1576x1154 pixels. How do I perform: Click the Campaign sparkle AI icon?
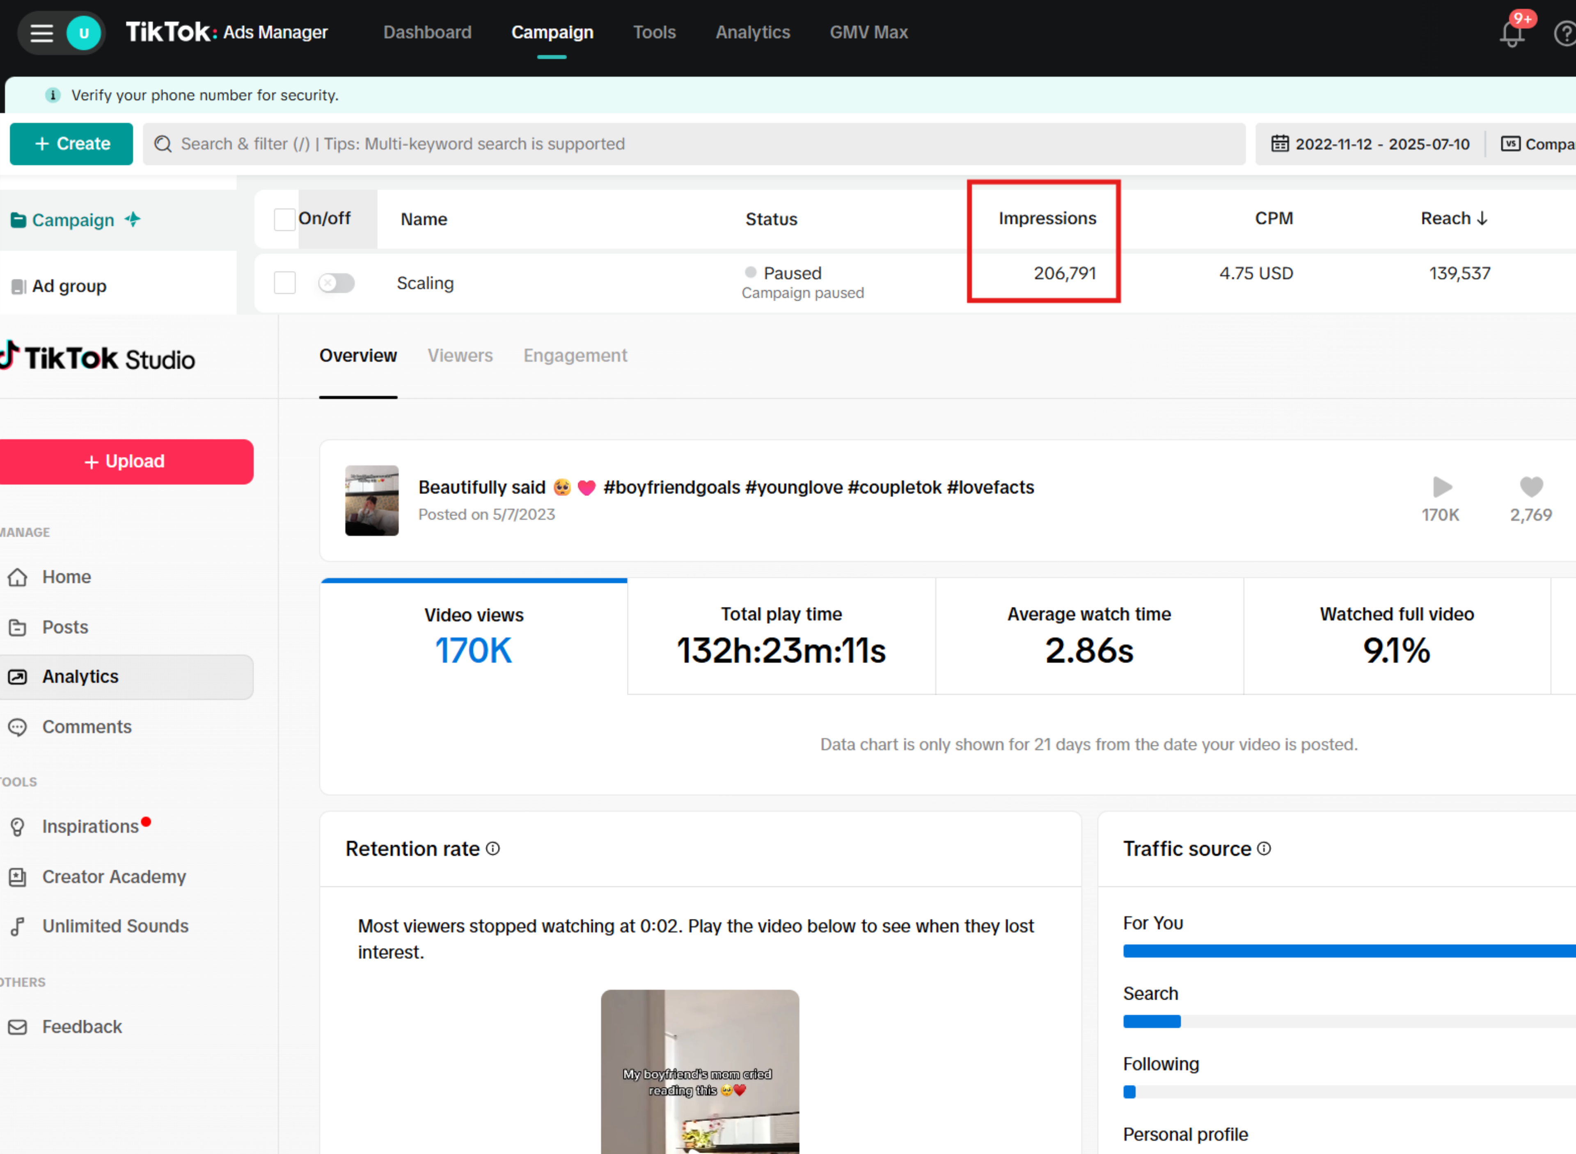(133, 219)
